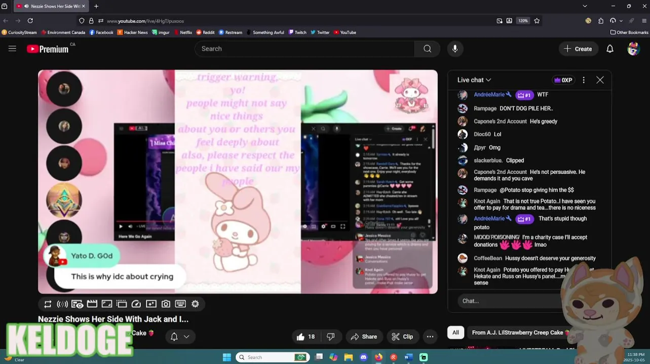Open a new browser tab with plus button
Image resolution: width=650 pixels, height=364 pixels.
[96, 6]
